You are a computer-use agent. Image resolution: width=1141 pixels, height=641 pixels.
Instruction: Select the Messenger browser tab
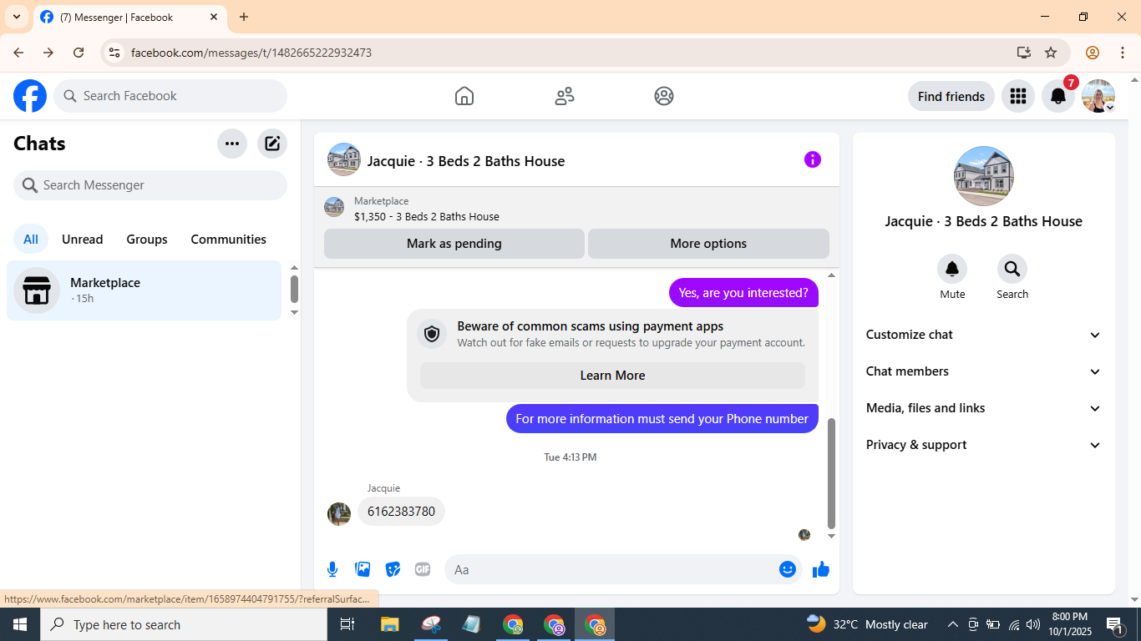click(x=130, y=17)
